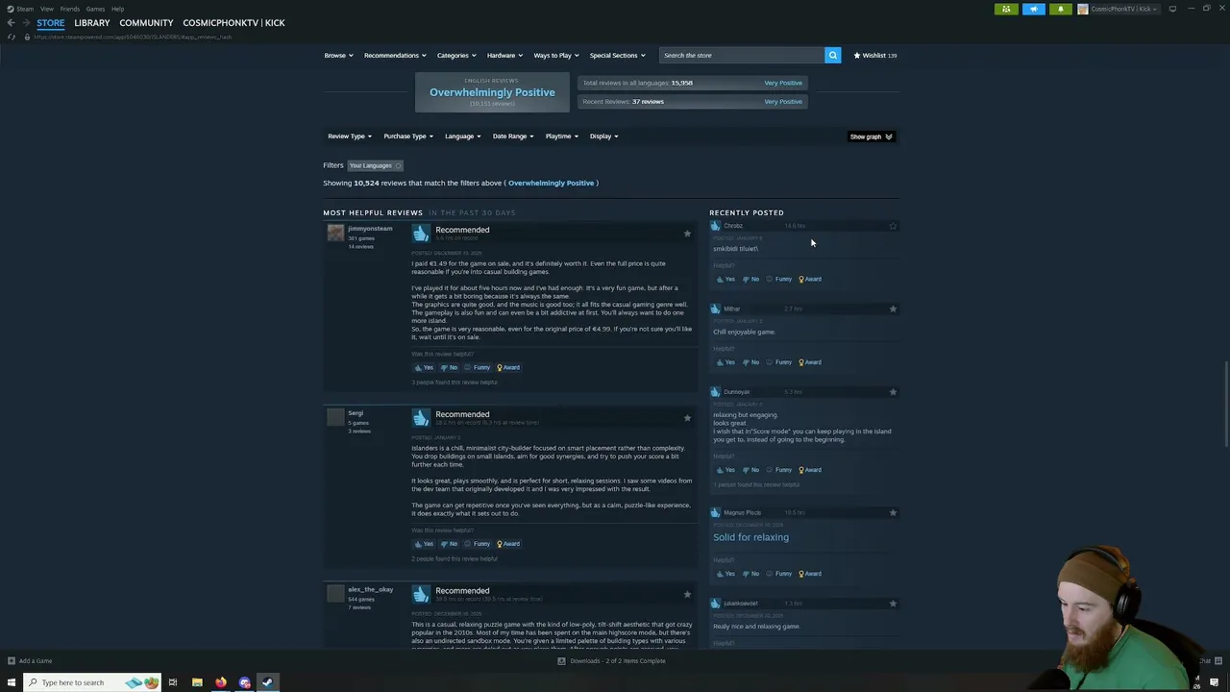Image resolution: width=1230 pixels, height=692 pixels.
Task: Open the jimmyonsteam reviewer profile
Action: click(370, 229)
